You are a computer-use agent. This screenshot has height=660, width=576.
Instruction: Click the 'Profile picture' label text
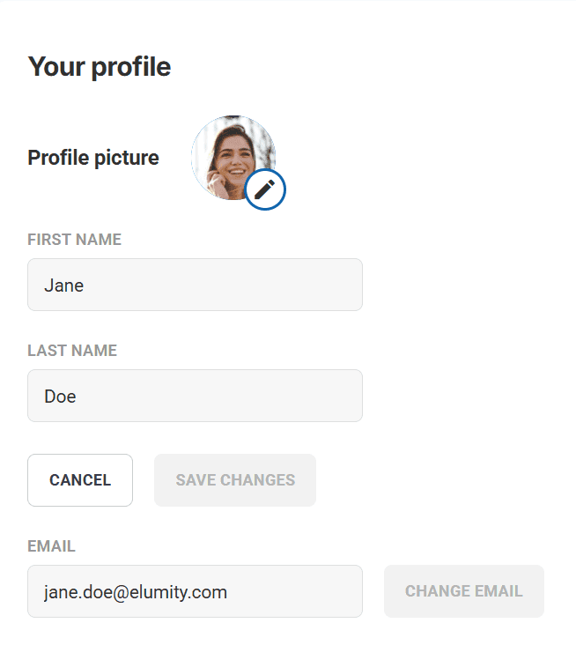click(93, 158)
